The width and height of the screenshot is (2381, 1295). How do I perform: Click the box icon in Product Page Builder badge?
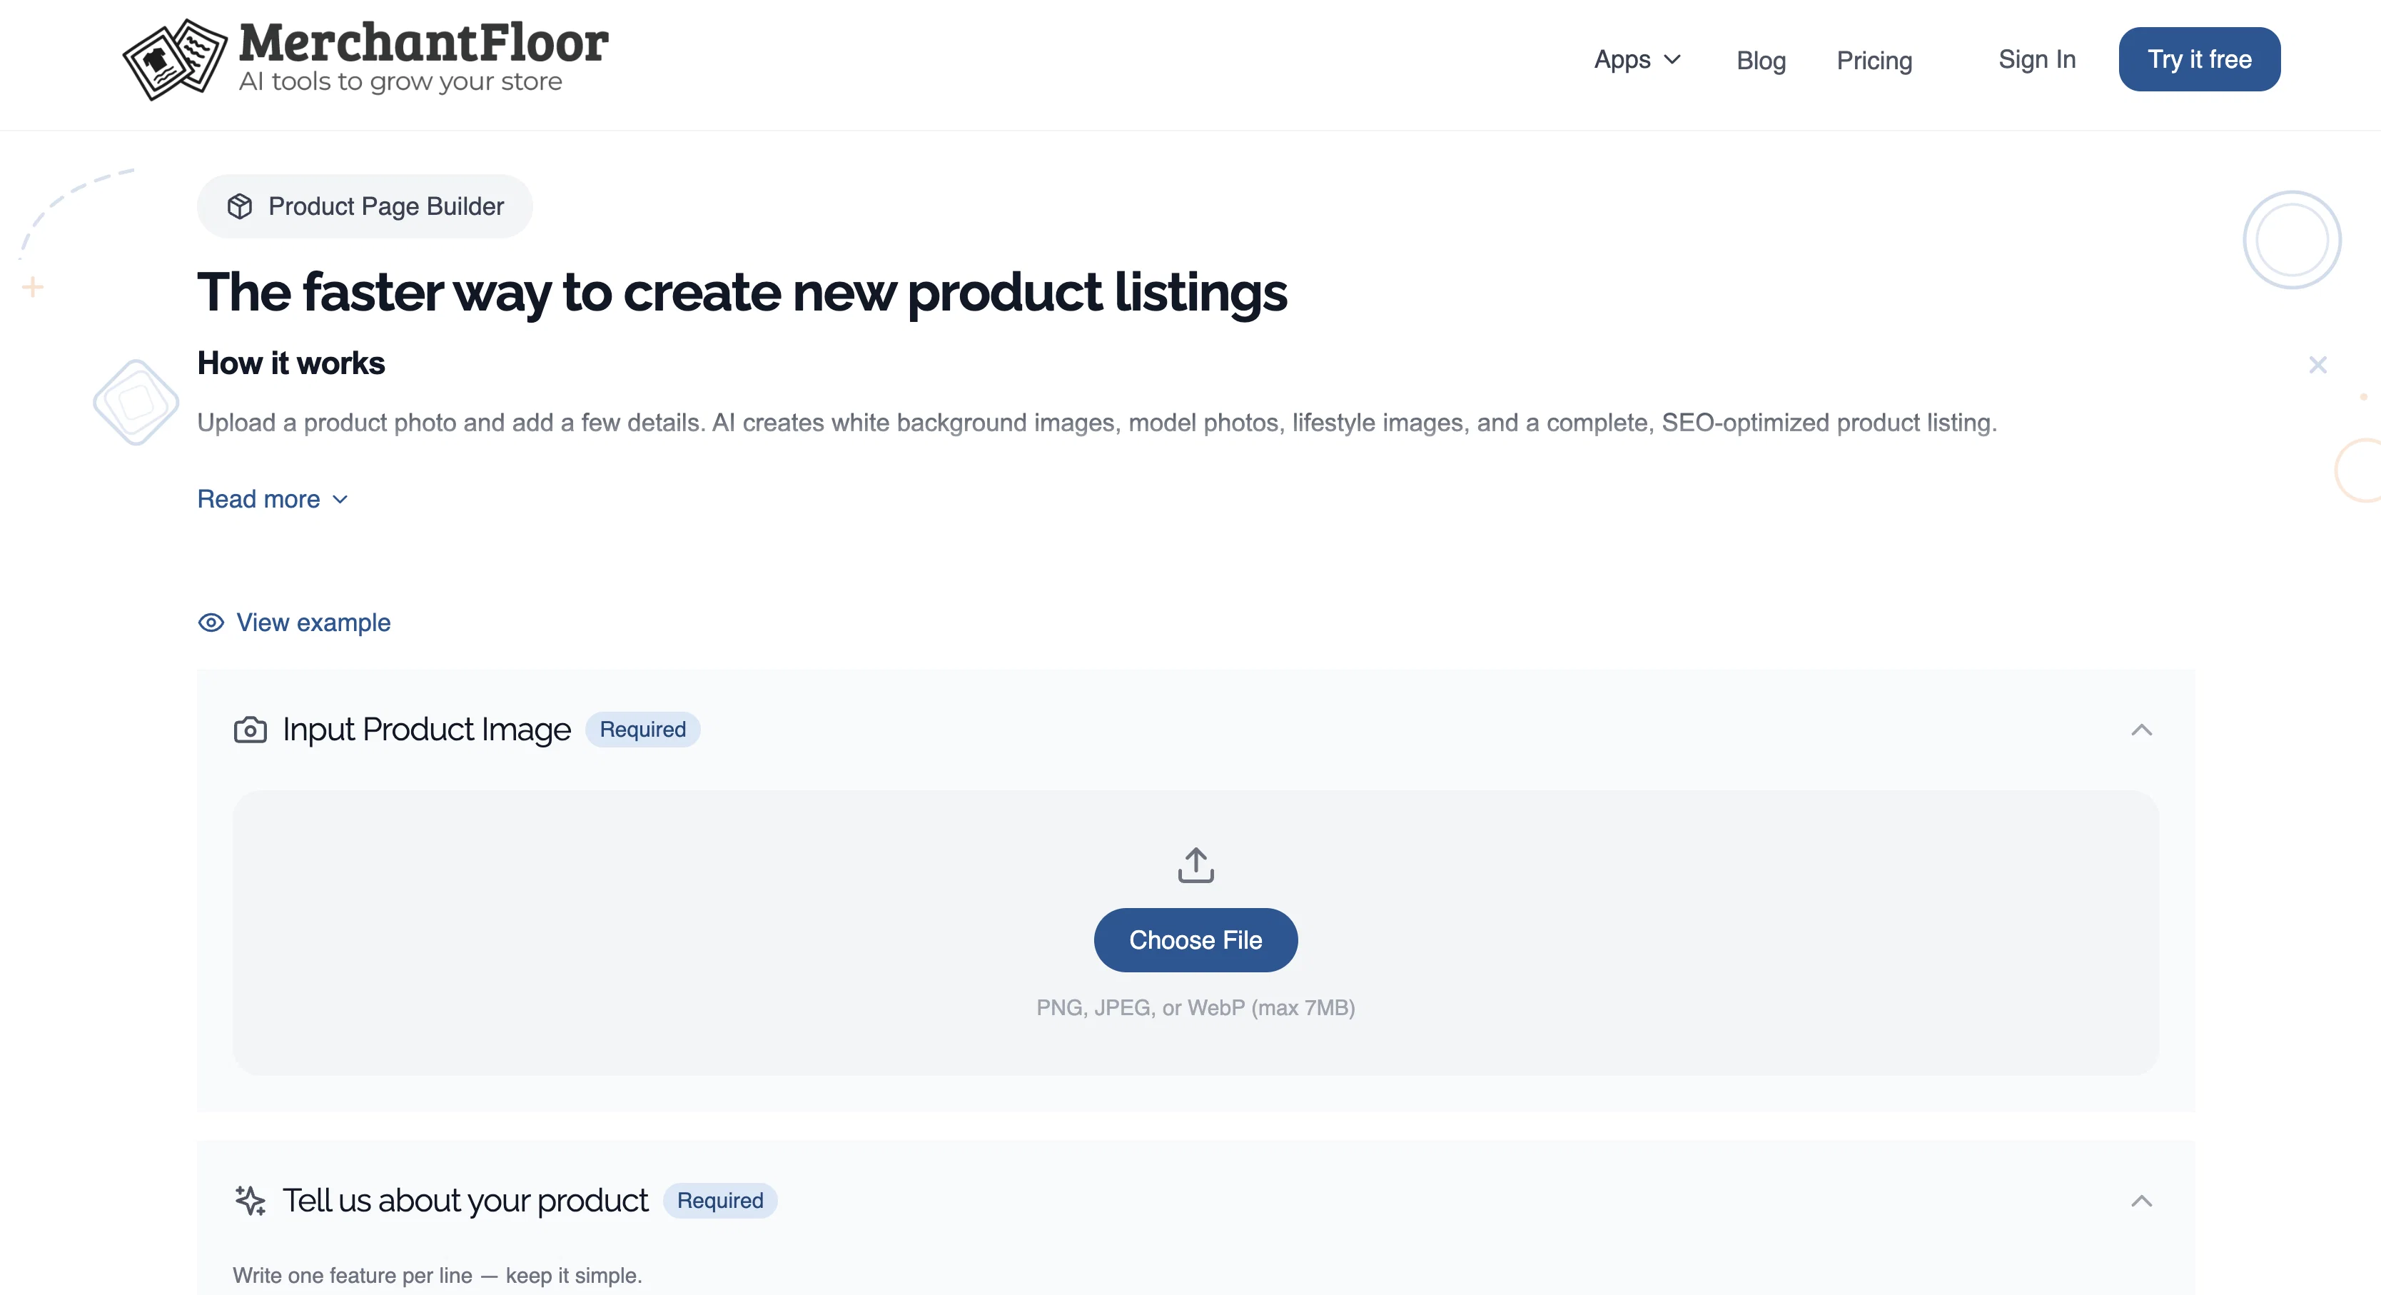[239, 206]
